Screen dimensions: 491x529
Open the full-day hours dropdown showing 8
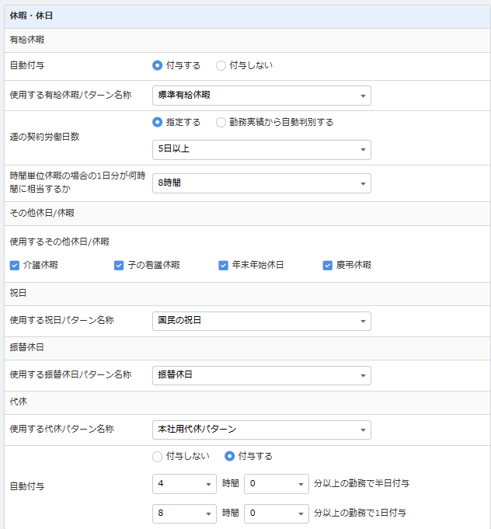(184, 513)
